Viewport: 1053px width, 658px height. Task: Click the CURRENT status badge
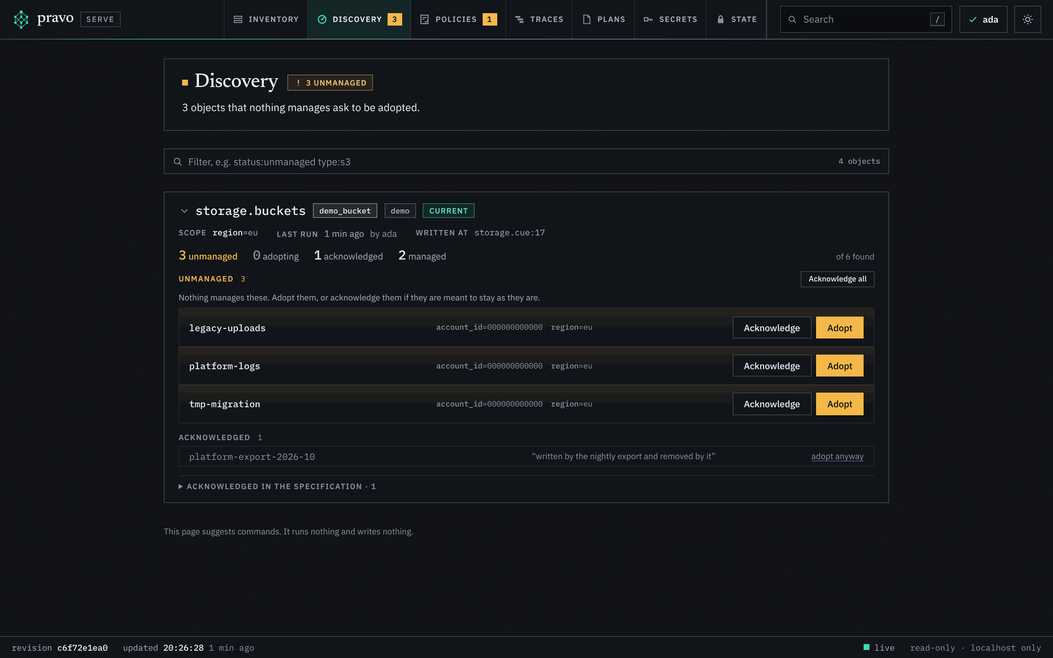tap(448, 211)
